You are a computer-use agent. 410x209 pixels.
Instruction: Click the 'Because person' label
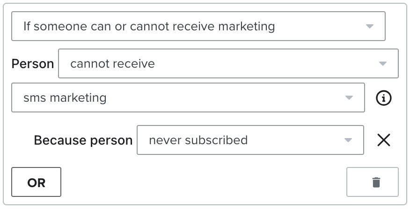coord(83,140)
